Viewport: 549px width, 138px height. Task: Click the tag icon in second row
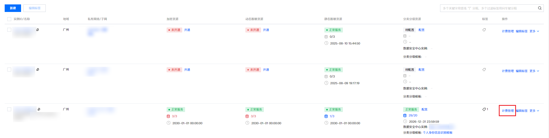tap(484, 70)
